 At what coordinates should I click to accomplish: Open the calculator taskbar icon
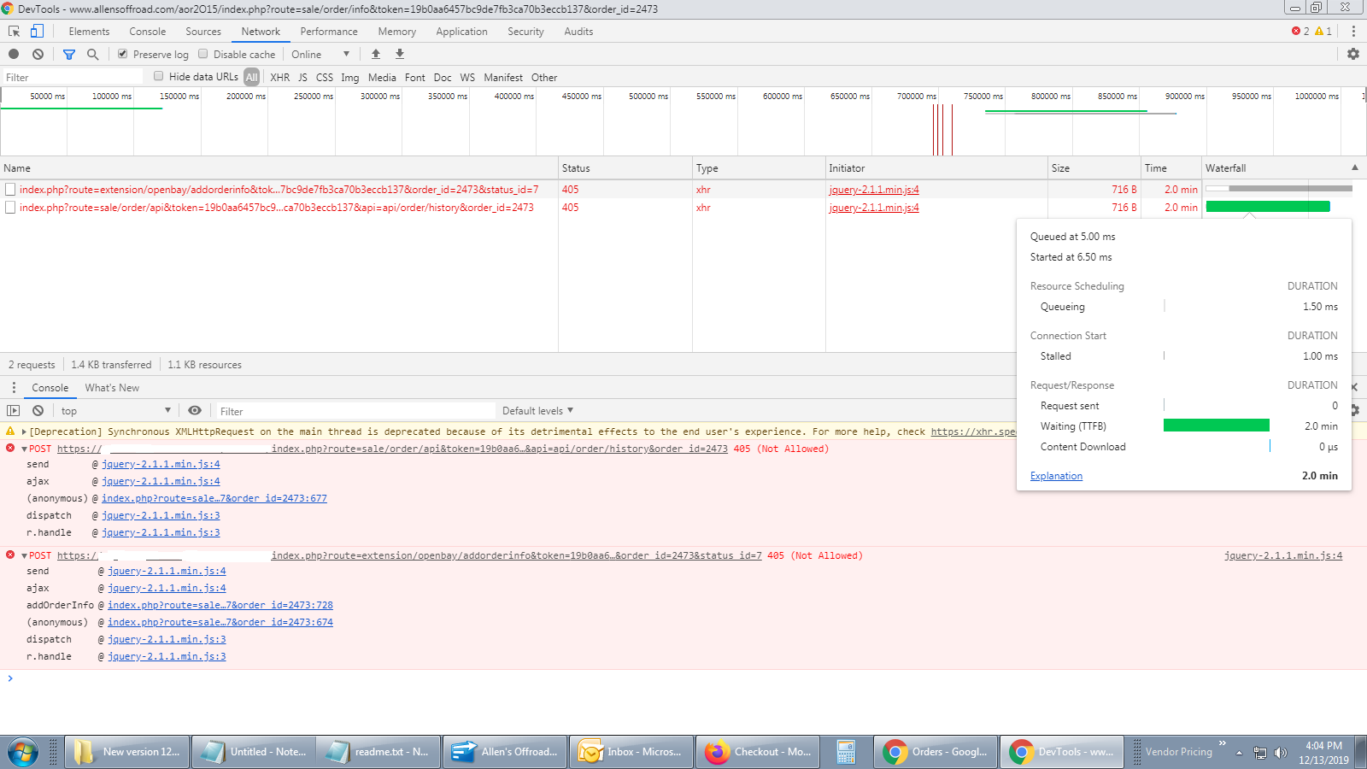(846, 752)
